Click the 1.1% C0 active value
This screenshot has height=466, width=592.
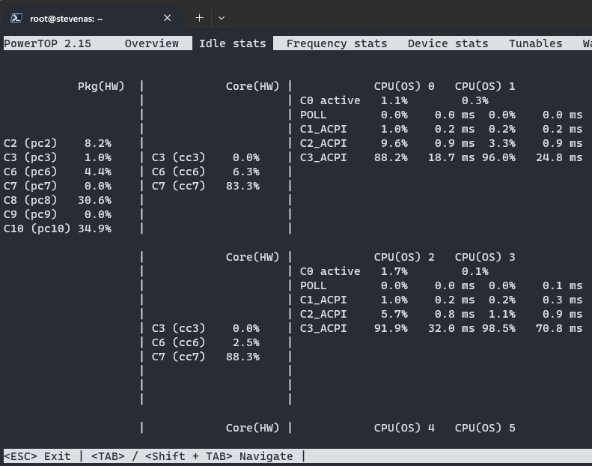click(x=394, y=100)
